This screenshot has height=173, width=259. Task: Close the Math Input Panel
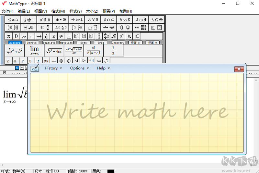239,69
